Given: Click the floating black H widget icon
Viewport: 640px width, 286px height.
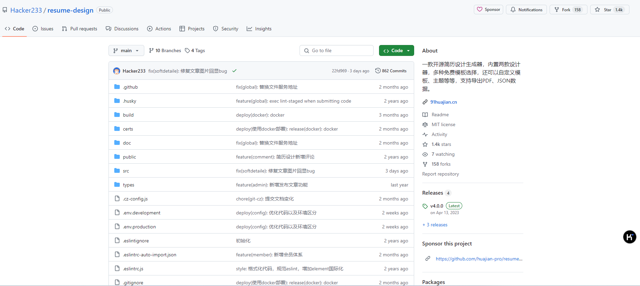Looking at the screenshot, I should tap(629, 237).
